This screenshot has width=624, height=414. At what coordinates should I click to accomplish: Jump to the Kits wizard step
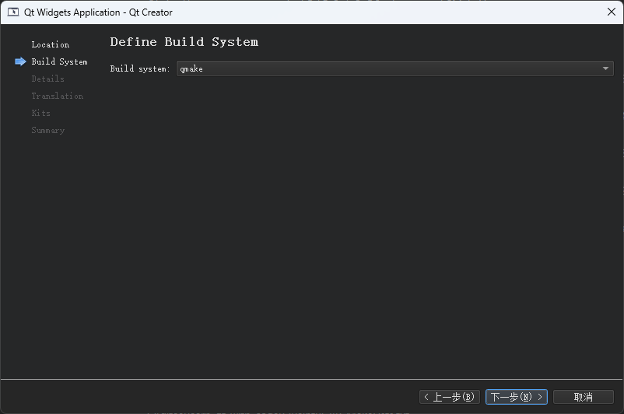coord(40,113)
